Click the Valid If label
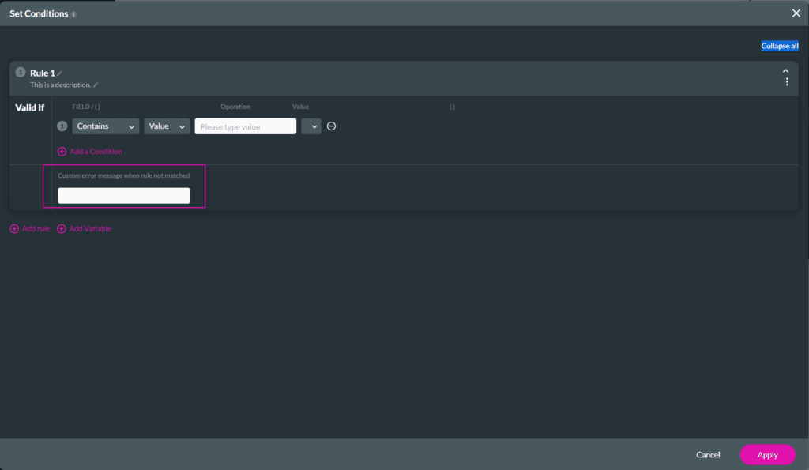The image size is (809, 470). coord(29,107)
